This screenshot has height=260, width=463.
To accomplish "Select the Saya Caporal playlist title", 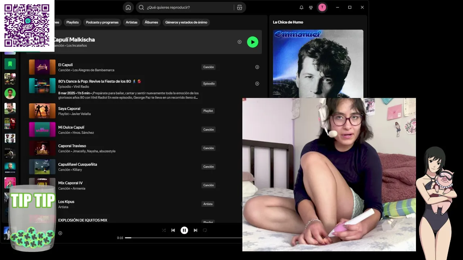I will point(69,108).
